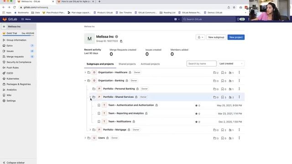
Task: Reload the page with refresh icon
Action: 14,7
